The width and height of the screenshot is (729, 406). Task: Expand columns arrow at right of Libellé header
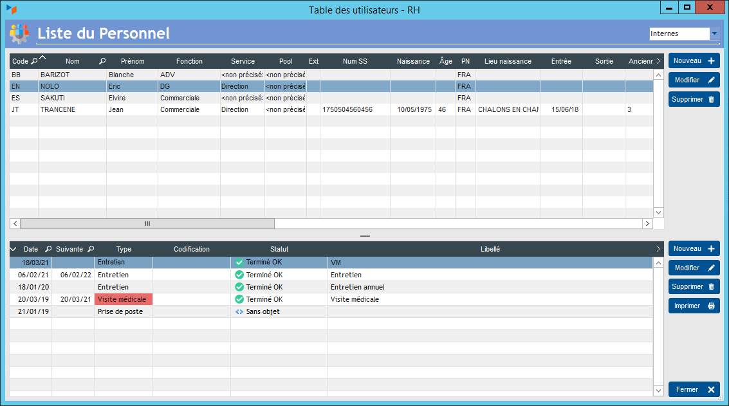click(658, 249)
